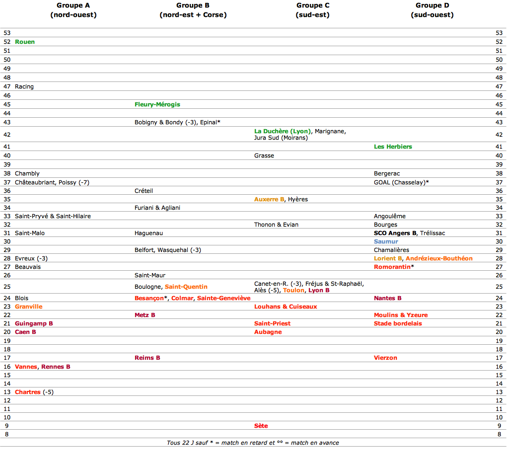Screen dimensions: 509x463
Task: Click Colmar in row 24
Action: [182, 298]
